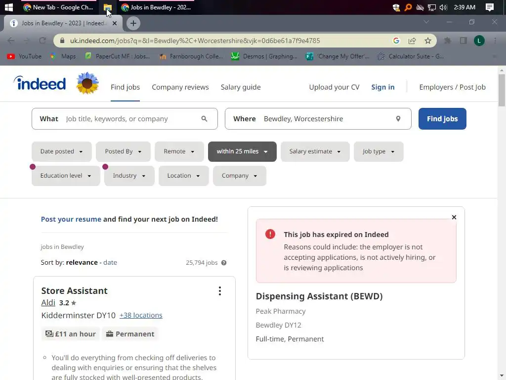
Task: Open Change My Offer bookmark
Action: [337, 56]
